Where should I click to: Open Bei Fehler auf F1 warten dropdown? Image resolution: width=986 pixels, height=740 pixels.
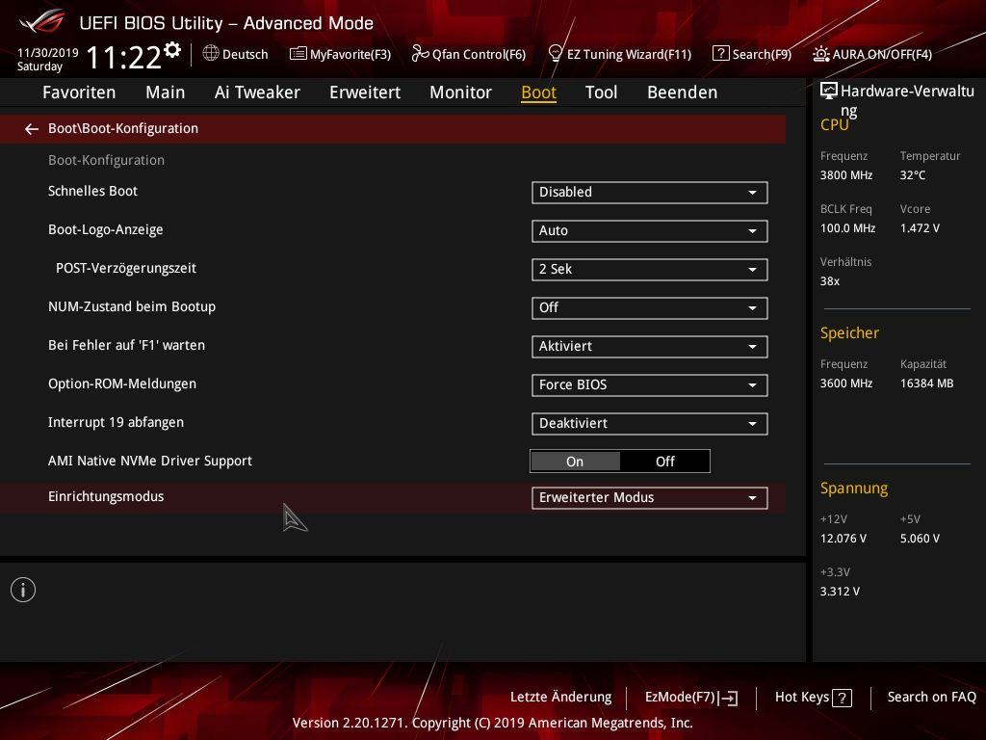tap(650, 347)
